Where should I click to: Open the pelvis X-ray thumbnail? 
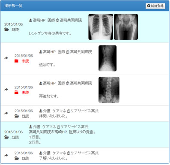126,27
